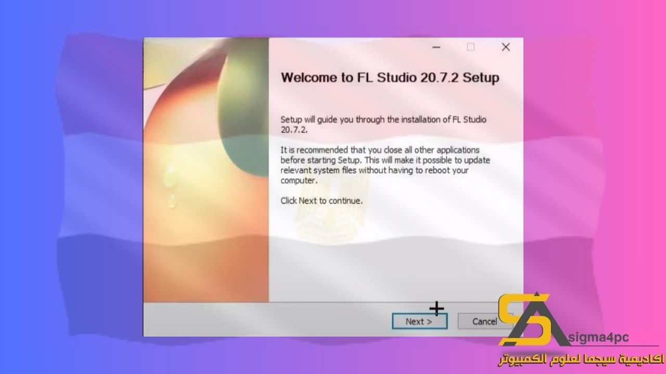Click the "It is recommended" paragraph
The height and width of the screenshot is (374, 666).
point(385,165)
